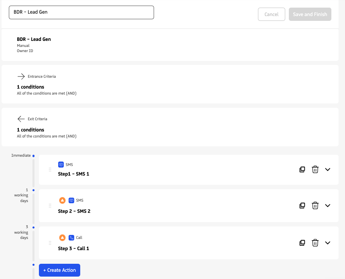The image size is (345, 279).
Task: Open the Exit Criteria 1 conditions text
Action: click(30, 130)
